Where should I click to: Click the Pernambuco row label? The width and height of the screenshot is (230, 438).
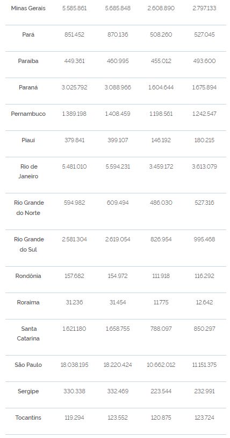tap(28, 114)
